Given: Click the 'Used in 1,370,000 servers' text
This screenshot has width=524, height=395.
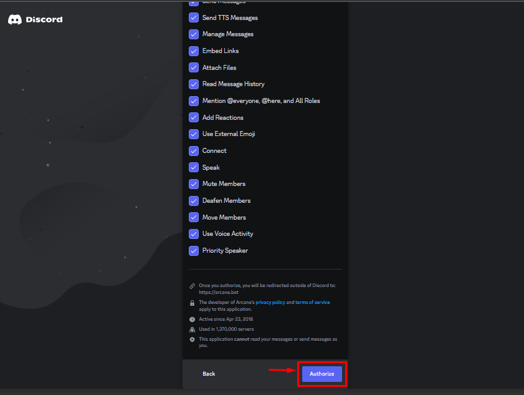Looking at the screenshot, I should click(x=226, y=329).
